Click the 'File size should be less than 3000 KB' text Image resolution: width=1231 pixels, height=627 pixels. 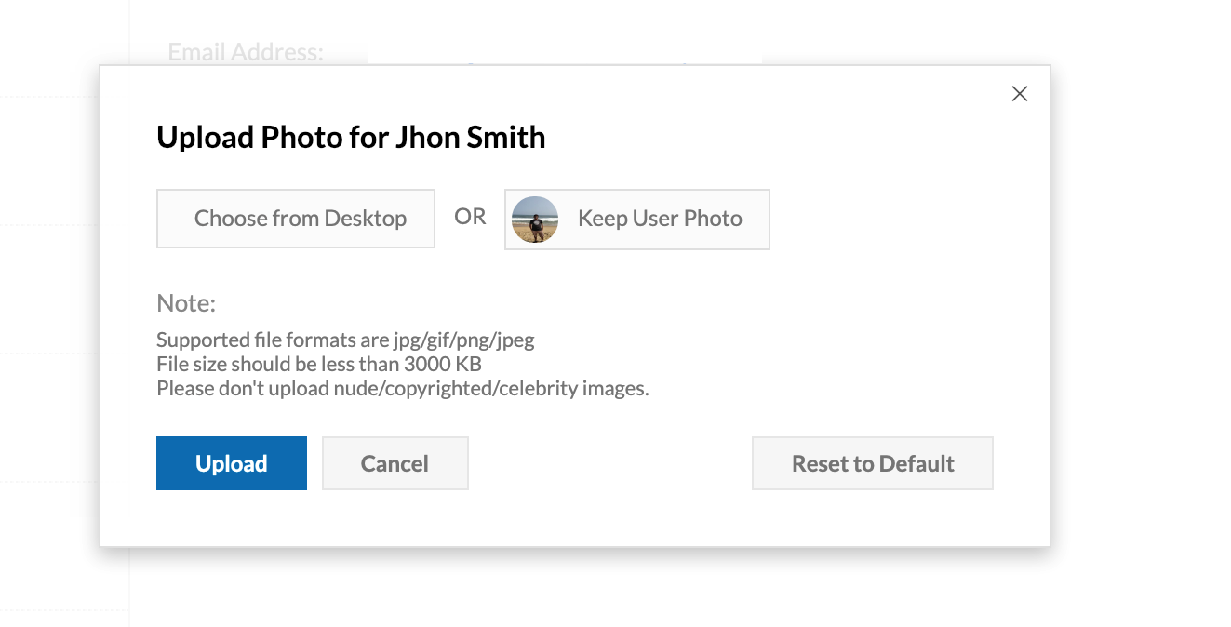pos(319,364)
